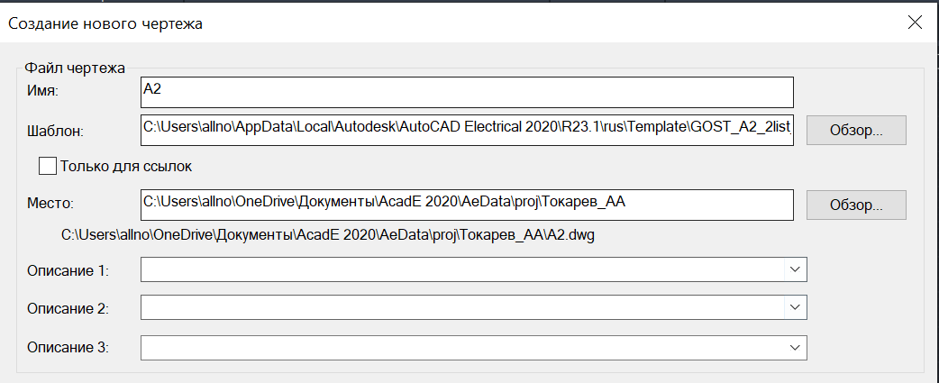The height and width of the screenshot is (383, 939).
Task: Open Обзор next to the Место field
Action: pos(856,205)
